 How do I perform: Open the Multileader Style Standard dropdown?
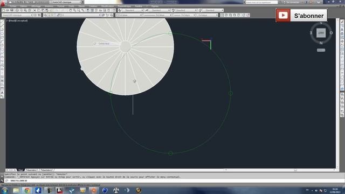coord(213,10)
